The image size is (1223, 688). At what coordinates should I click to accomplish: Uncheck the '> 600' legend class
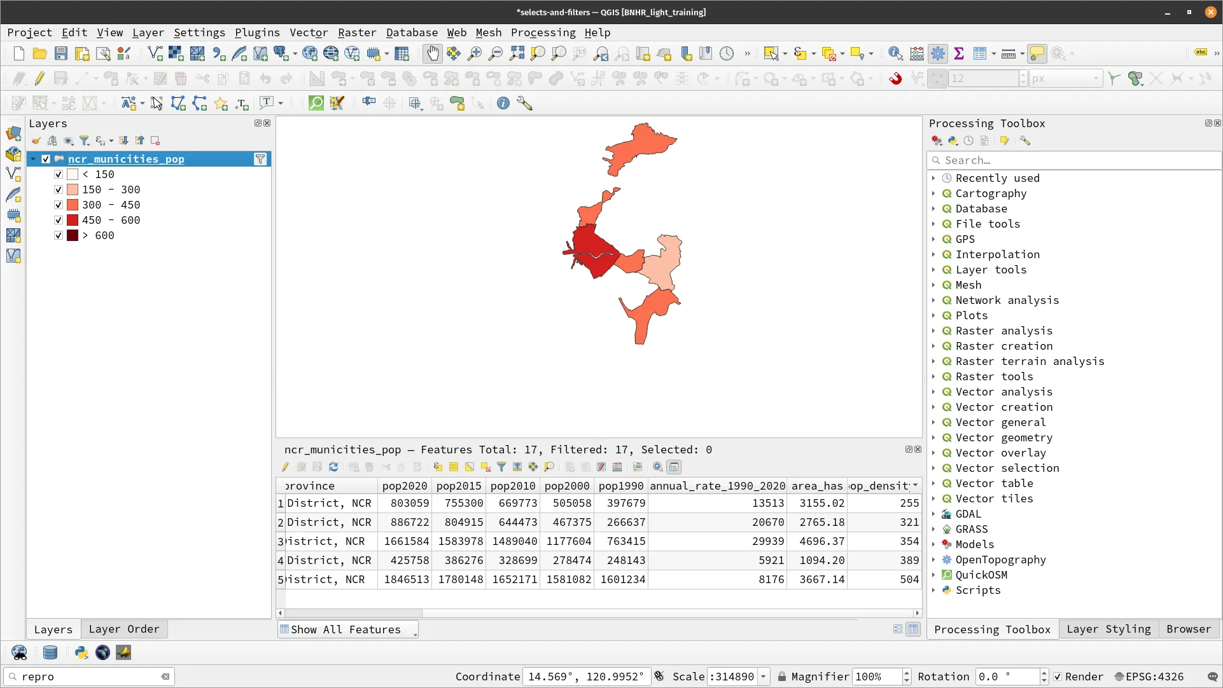click(59, 235)
